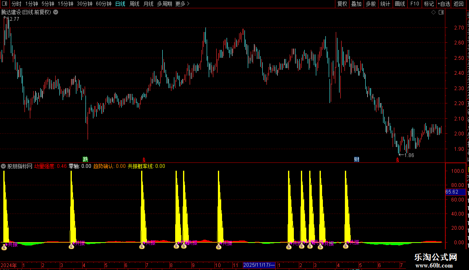The width and height of the screenshot is (469, 270).
Task: Click the money bag icon in June 2024
Action: coord(142,246)
